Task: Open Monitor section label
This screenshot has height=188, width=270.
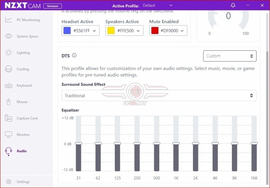Action: 23,134
